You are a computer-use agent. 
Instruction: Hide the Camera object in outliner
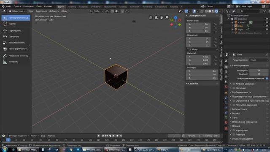coord(267,22)
